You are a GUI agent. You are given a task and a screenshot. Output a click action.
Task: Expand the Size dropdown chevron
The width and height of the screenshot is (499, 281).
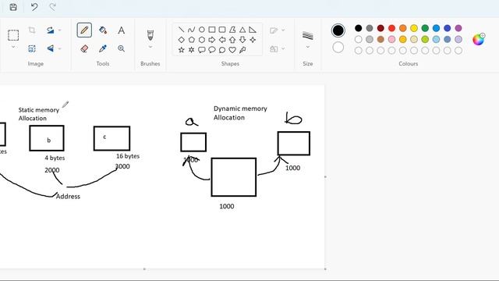[x=308, y=47]
